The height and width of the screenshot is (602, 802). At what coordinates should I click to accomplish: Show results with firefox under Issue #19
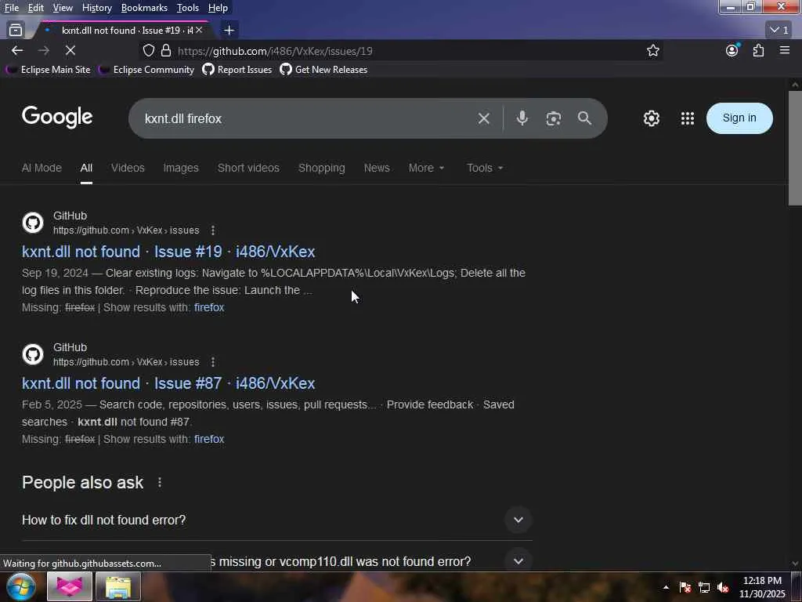pyautogui.click(x=209, y=307)
